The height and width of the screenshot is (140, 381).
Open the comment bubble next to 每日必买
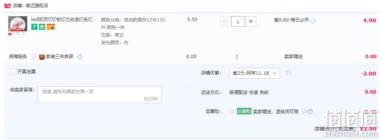pos(313,21)
